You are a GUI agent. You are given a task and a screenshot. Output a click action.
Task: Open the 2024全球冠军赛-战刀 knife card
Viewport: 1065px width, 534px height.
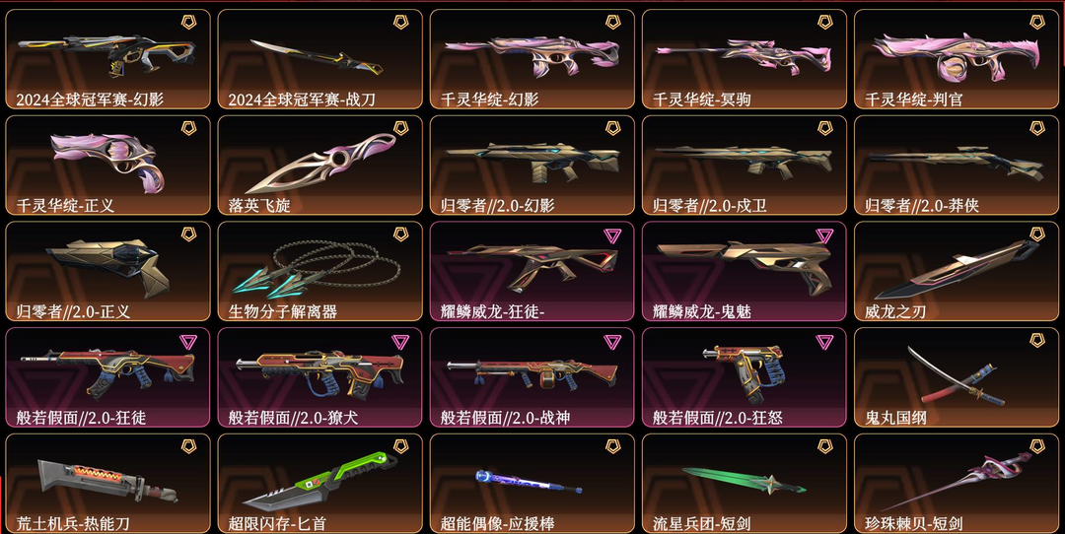[x=319, y=59]
